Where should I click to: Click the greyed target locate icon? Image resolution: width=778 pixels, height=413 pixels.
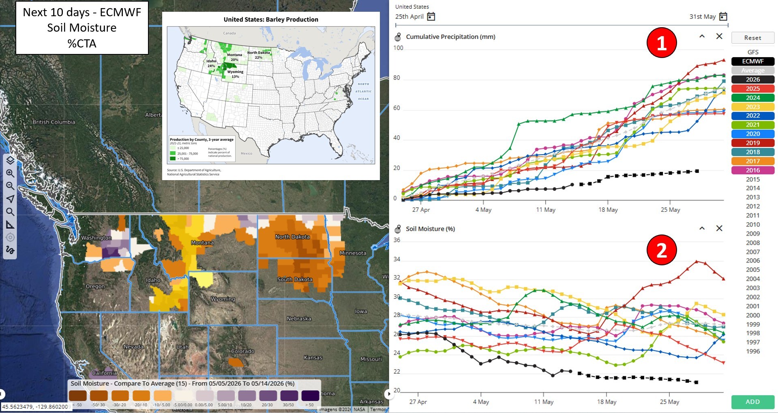tap(10, 237)
